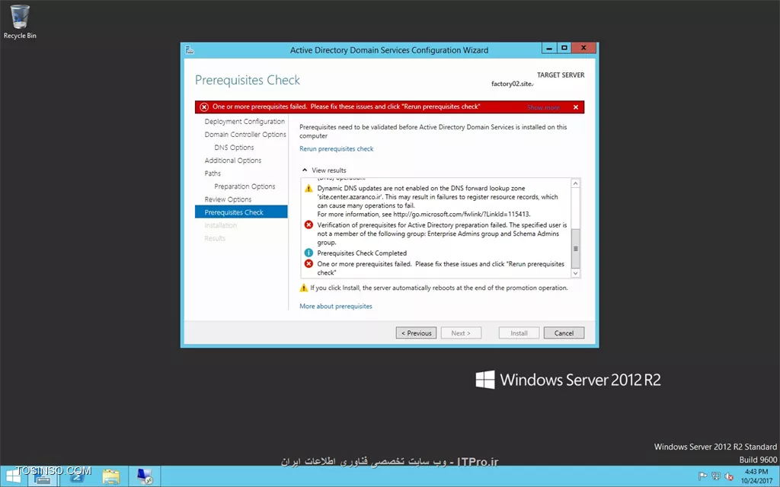780x487 pixels.
Task: Click the Prerequisites Check Completed info icon
Action: (x=308, y=253)
